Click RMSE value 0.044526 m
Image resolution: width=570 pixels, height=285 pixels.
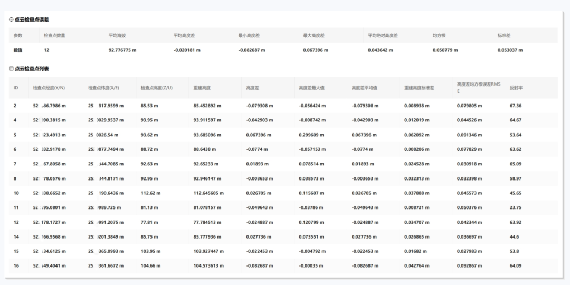[x=469, y=120]
